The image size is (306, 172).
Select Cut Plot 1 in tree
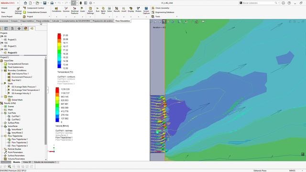(x=16, y=116)
